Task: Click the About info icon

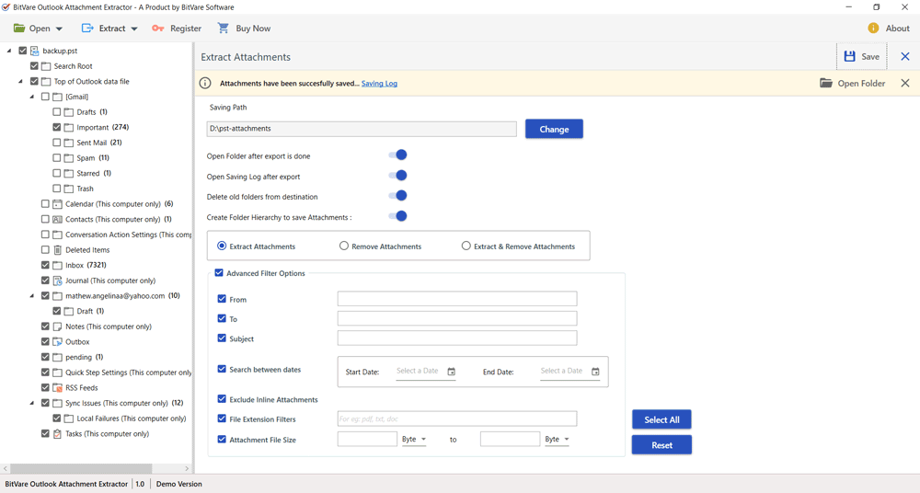Action: pos(873,29)
